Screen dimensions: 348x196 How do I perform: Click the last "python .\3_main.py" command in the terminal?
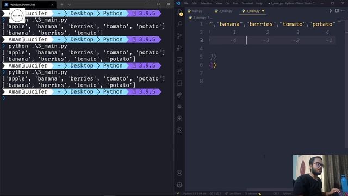(38, 72)
